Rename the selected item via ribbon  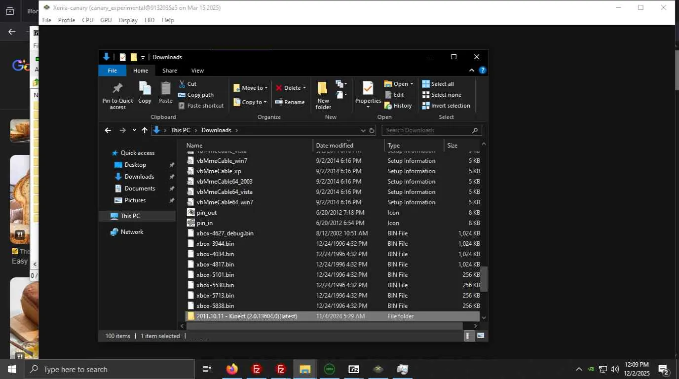point(290,102)
